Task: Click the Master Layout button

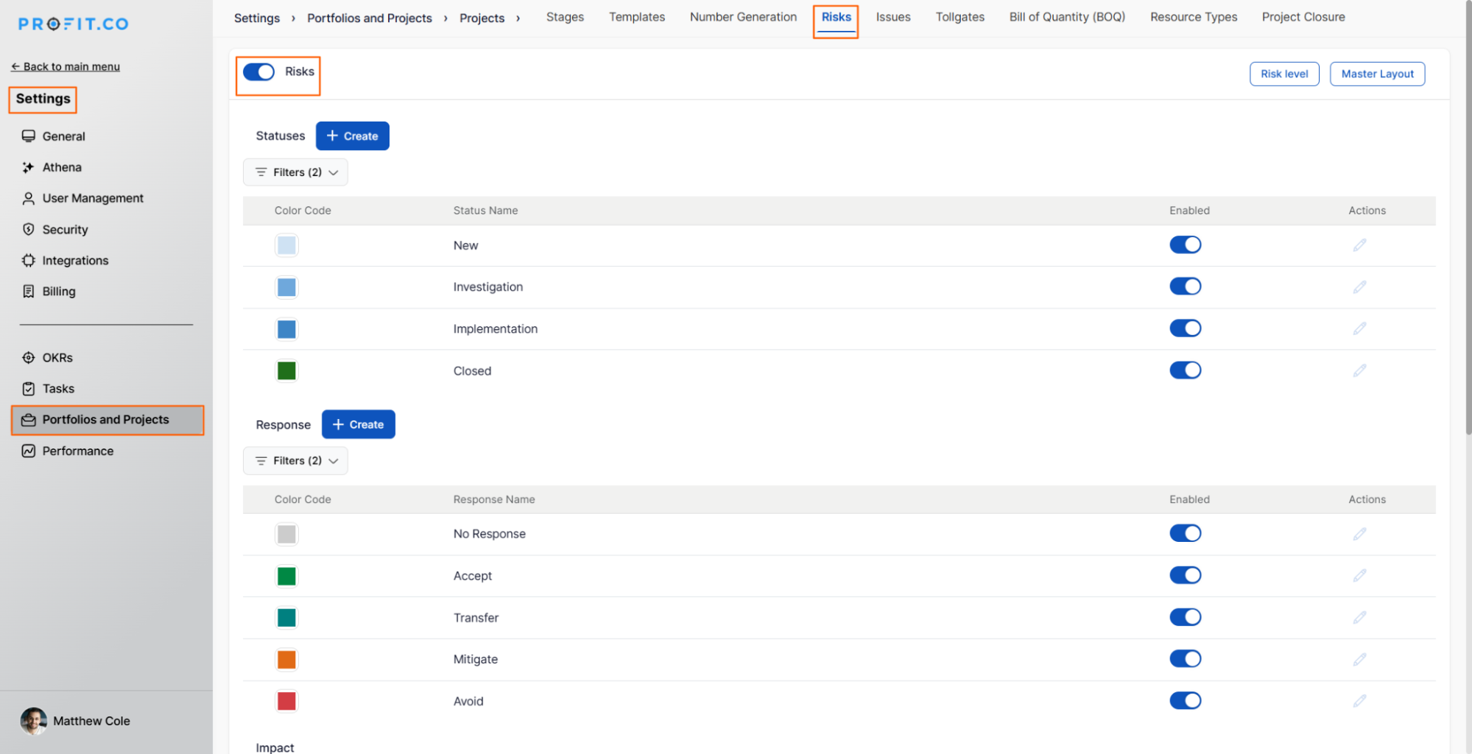Action: tap(1376, 74)
